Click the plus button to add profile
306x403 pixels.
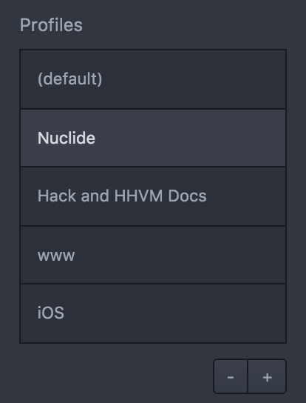(x=267, y=376)
